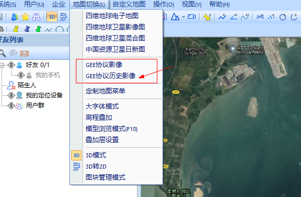Open the 帮助(H) menu
Image resolution: width=301 pixels, height=197 pixels.
click(x=220, y=4)
